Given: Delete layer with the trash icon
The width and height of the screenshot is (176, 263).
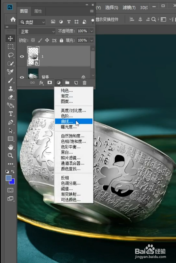Looking at the screenshot, I should (84, 83).
